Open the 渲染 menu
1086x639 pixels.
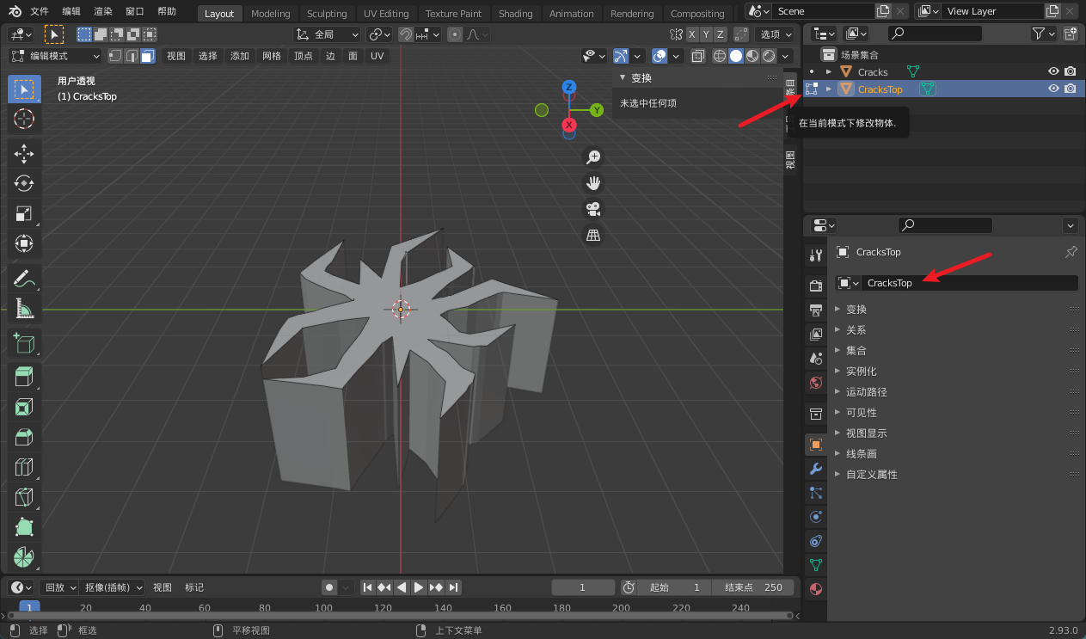pyautogui.click(x=103, y=12)
